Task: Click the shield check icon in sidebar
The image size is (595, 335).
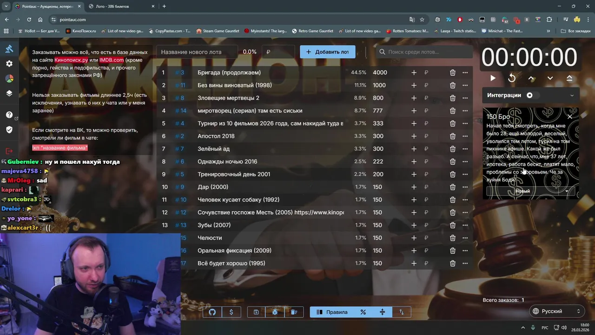Action: [x=9, y=130]
